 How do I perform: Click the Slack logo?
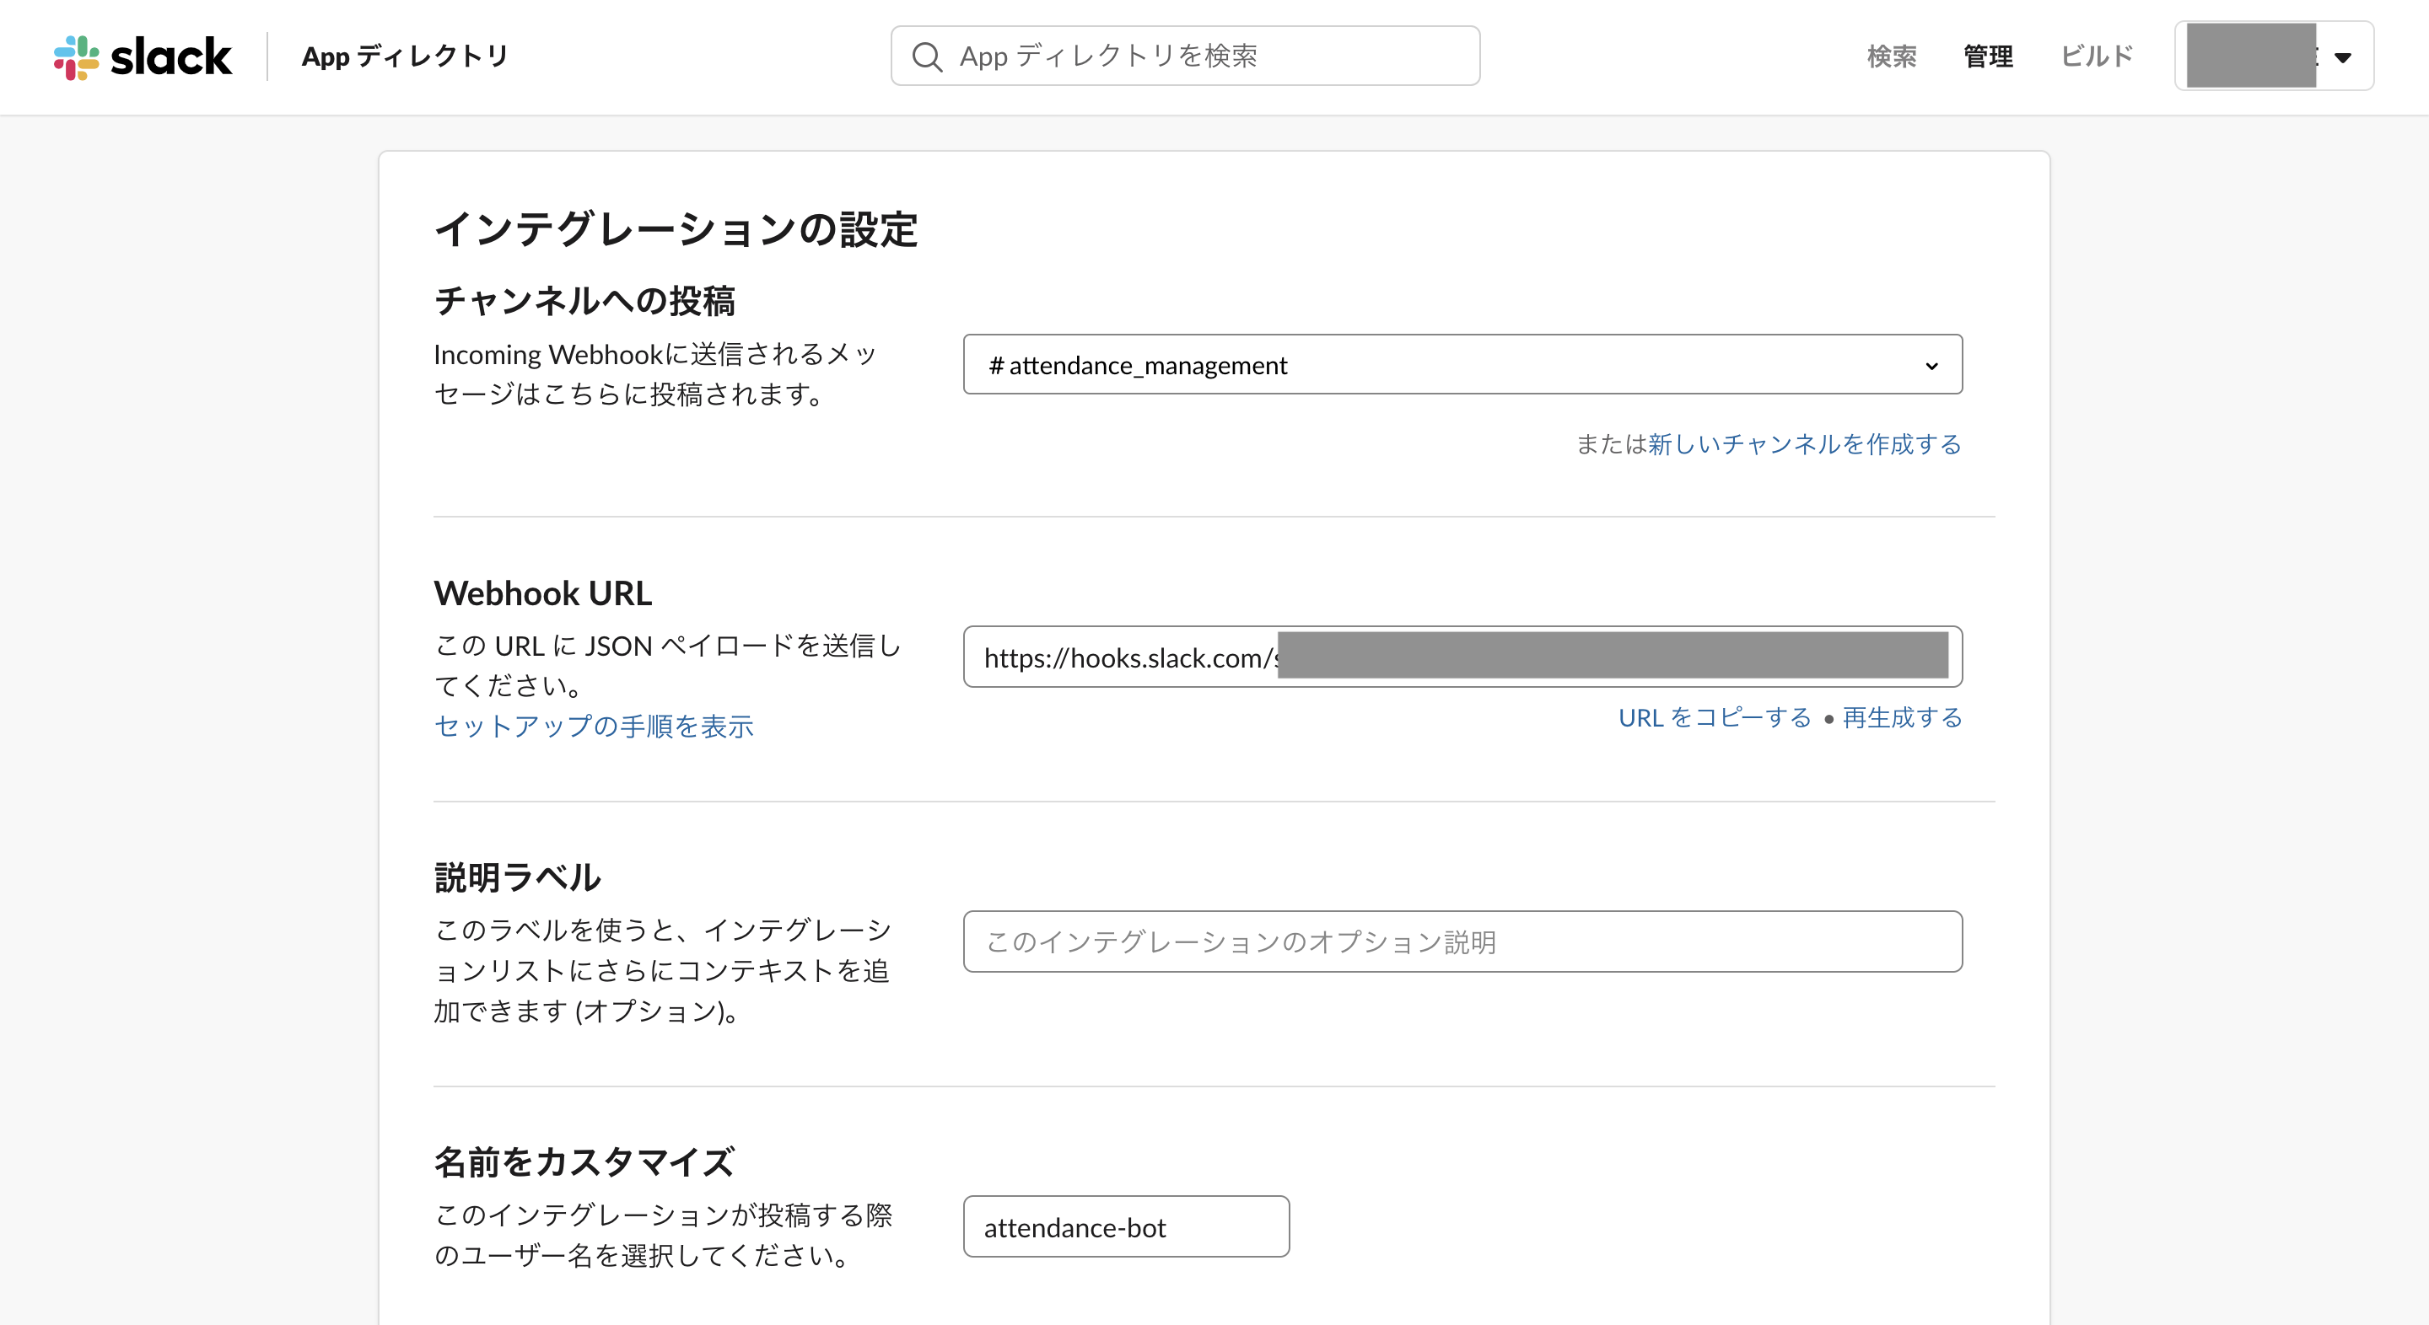point(143,57)
